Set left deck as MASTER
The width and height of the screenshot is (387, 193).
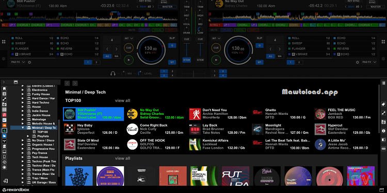(167, 7)
